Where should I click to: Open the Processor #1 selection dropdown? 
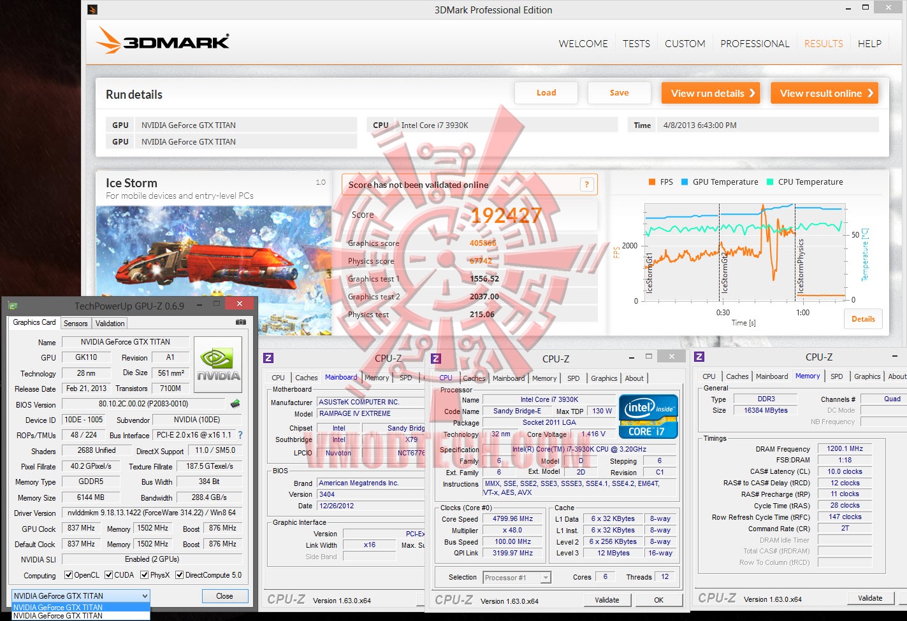516,578
